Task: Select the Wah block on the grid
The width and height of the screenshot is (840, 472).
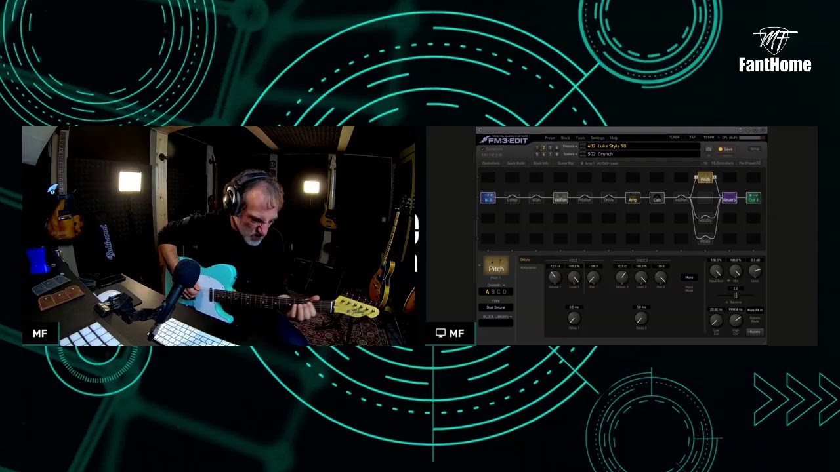Action: click(536, 198)
